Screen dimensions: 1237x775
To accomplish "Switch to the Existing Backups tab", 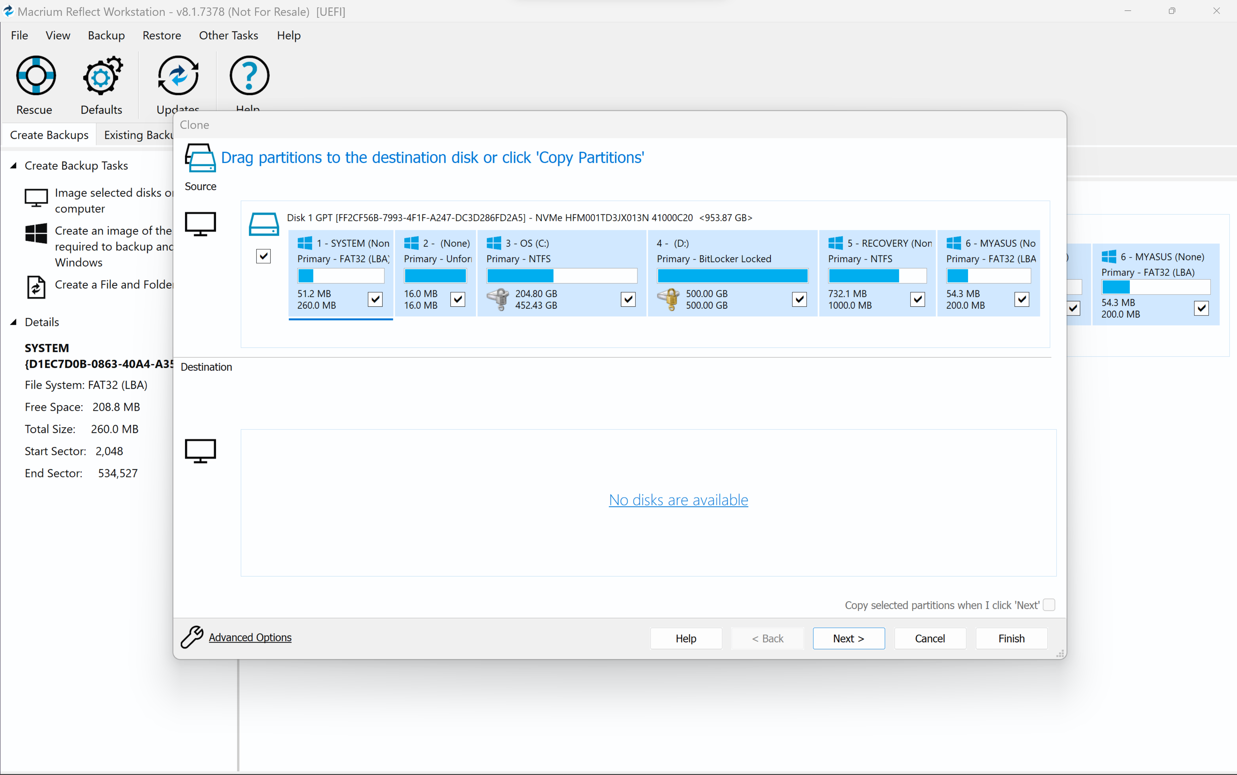I will [138, 135].
